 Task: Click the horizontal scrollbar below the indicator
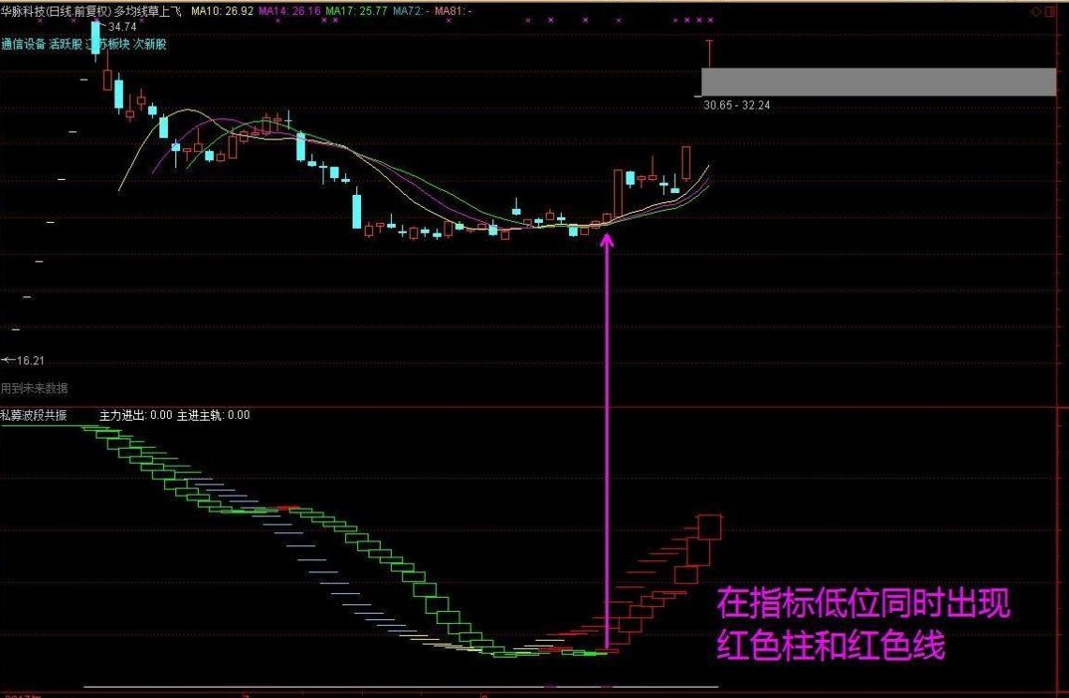(401, 687)
